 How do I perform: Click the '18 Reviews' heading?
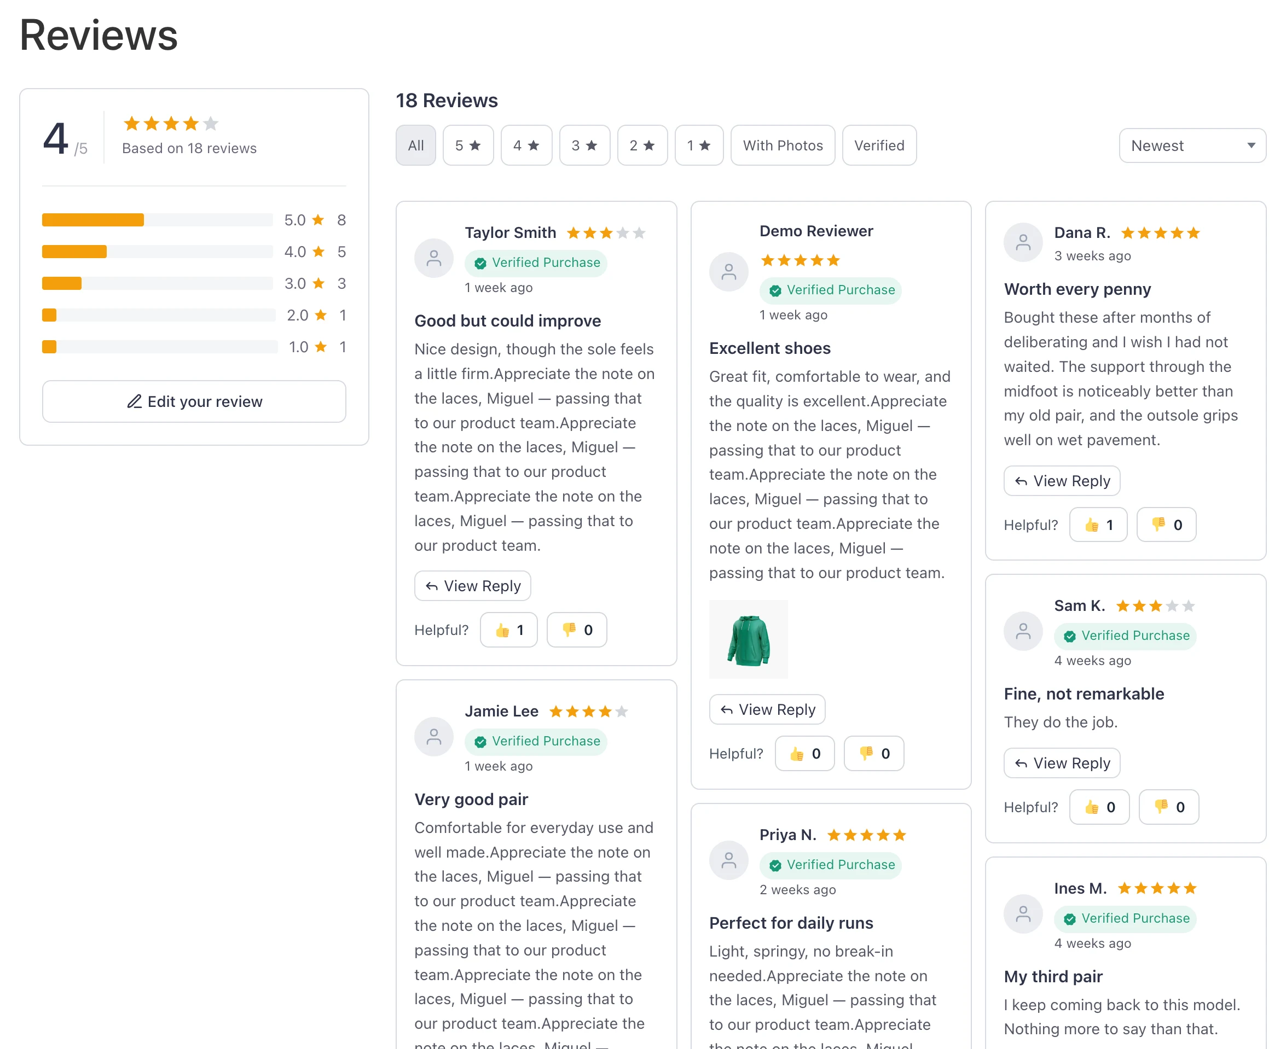point(447,100)
